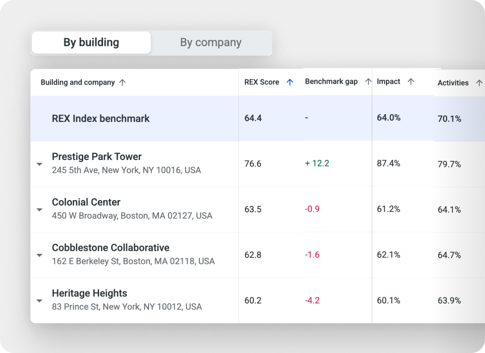This screenshot has height=353, width=485.
Task: Expand the Colonial Center row
Action: (x=39, y=210)
